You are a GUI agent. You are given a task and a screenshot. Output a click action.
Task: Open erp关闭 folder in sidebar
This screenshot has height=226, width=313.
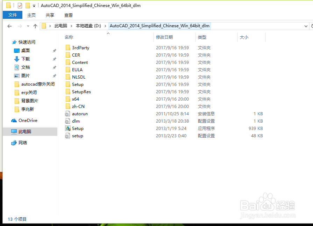pos(29,93)
